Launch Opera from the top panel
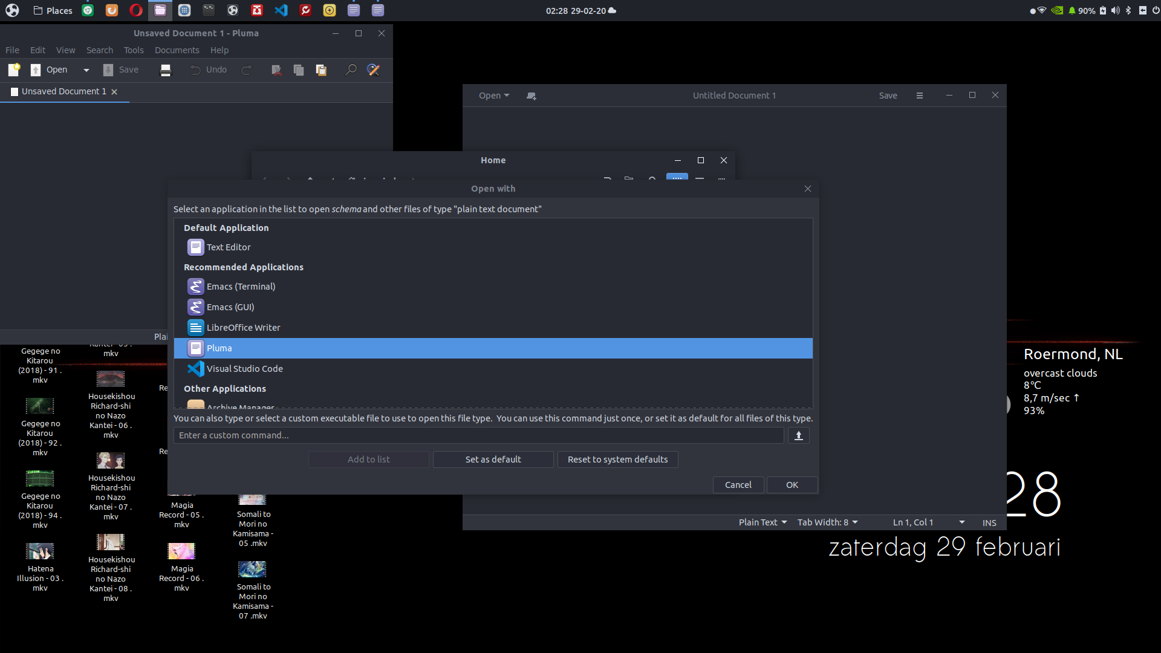This screenshot has height=653, width=1161. 136,10
